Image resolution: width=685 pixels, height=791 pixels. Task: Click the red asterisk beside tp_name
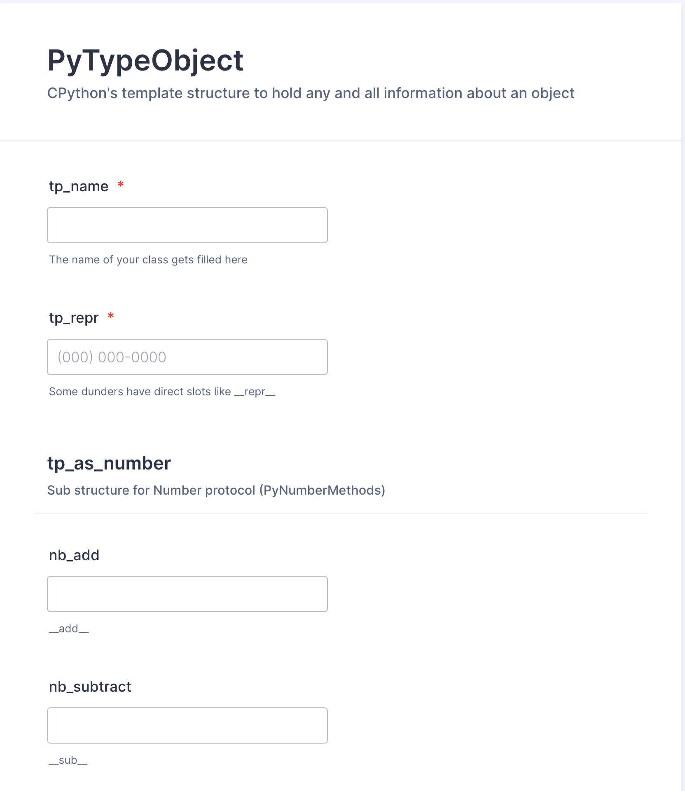coord(121,185)
